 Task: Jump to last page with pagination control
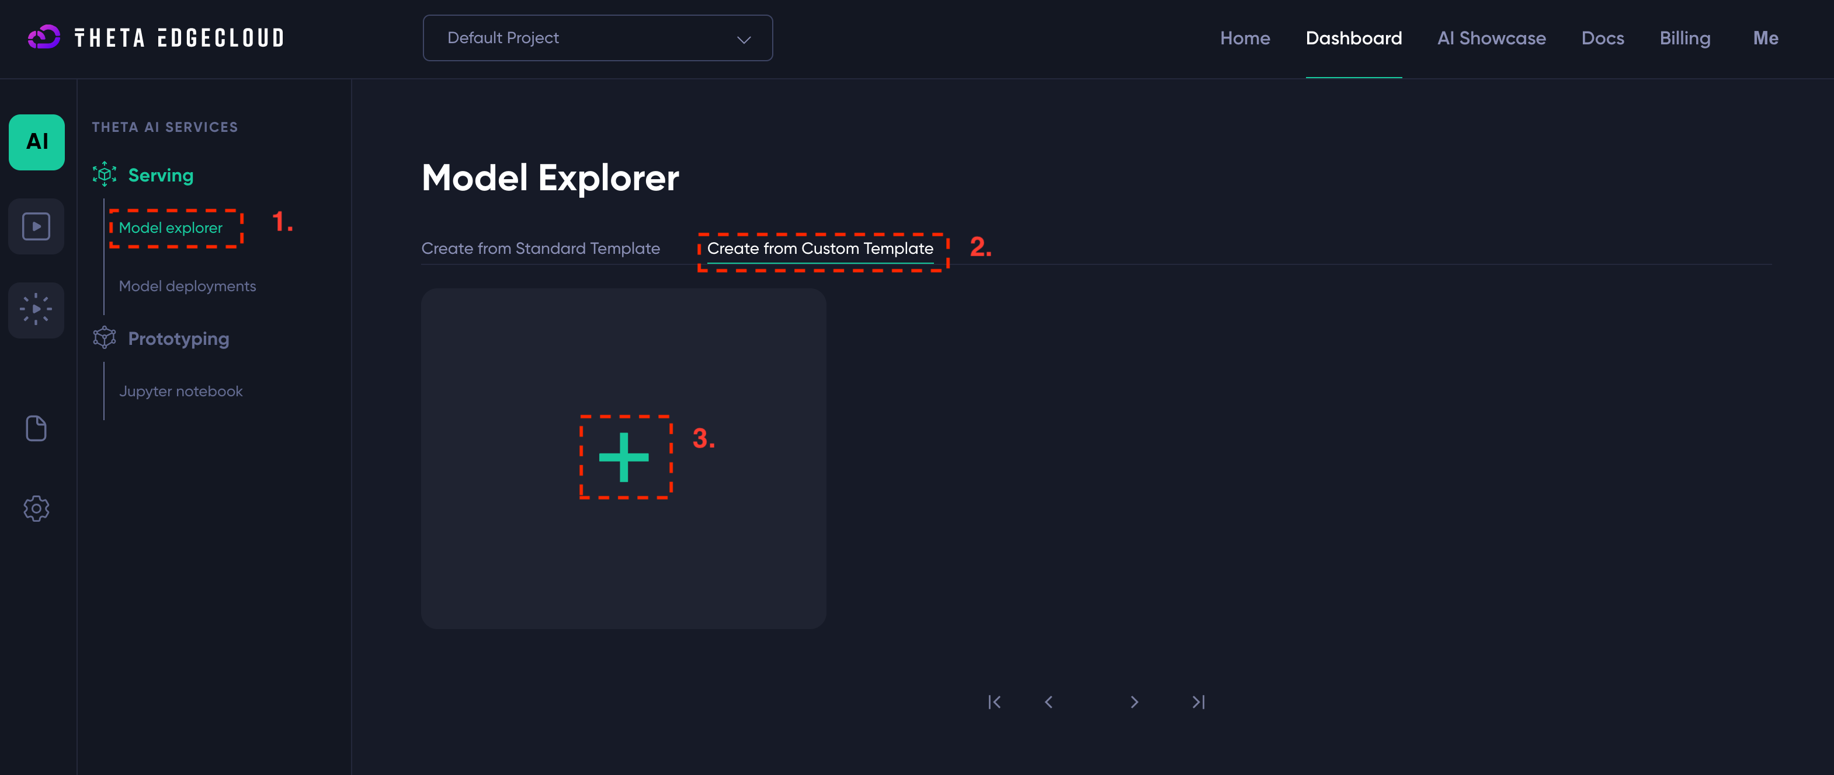click(1198, 701)
